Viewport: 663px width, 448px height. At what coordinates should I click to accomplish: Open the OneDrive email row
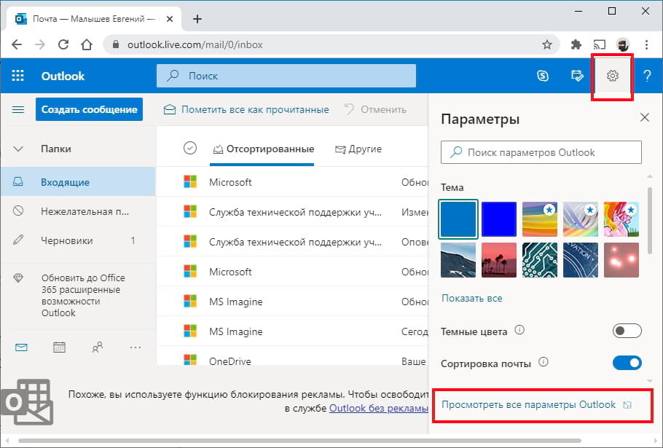[293, 358]
